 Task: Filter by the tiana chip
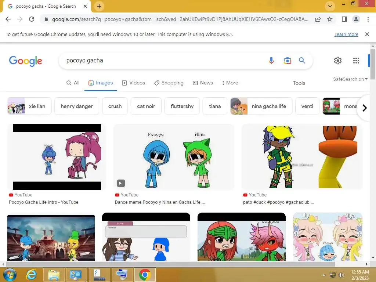[215, 106]
